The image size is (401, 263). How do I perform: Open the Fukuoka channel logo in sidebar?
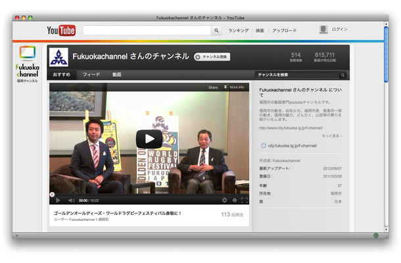[28, 64]
